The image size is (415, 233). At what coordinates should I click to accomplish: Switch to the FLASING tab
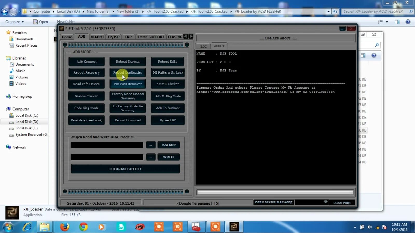click(175, 37)
